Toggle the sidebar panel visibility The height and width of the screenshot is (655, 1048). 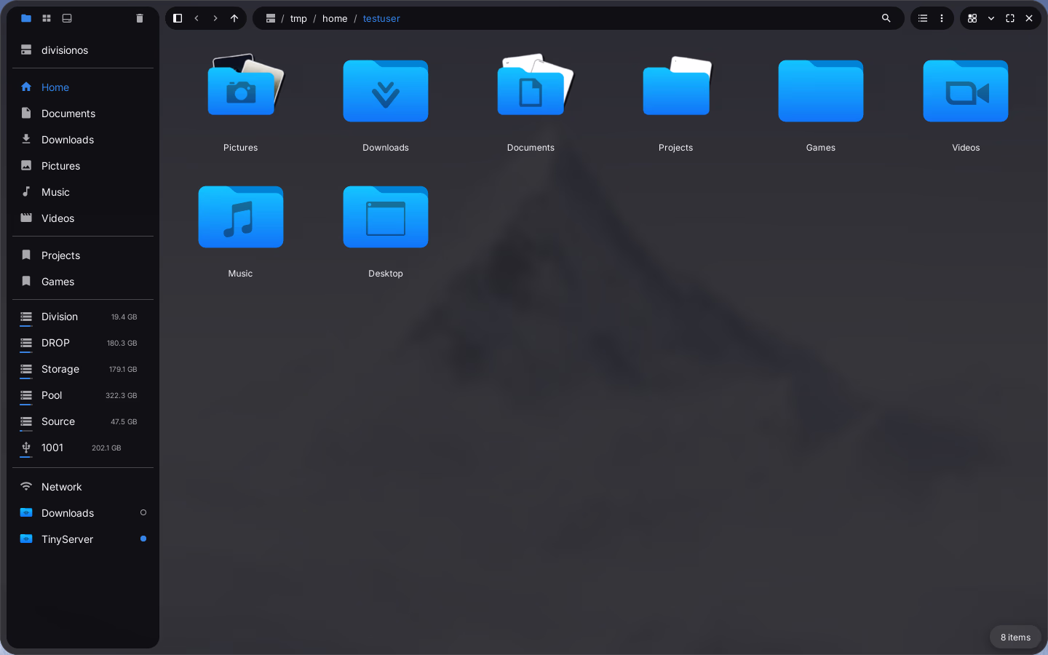[178, 18]
